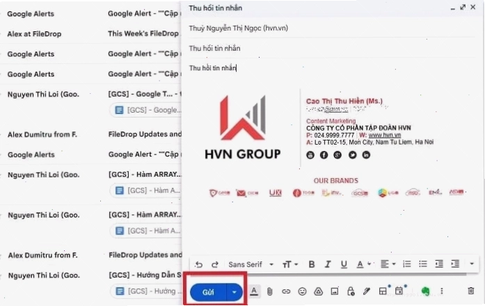This screenshot has width=485, height=306.
Task: Enter full screen compose with expand icon
Action: point(463,7)
